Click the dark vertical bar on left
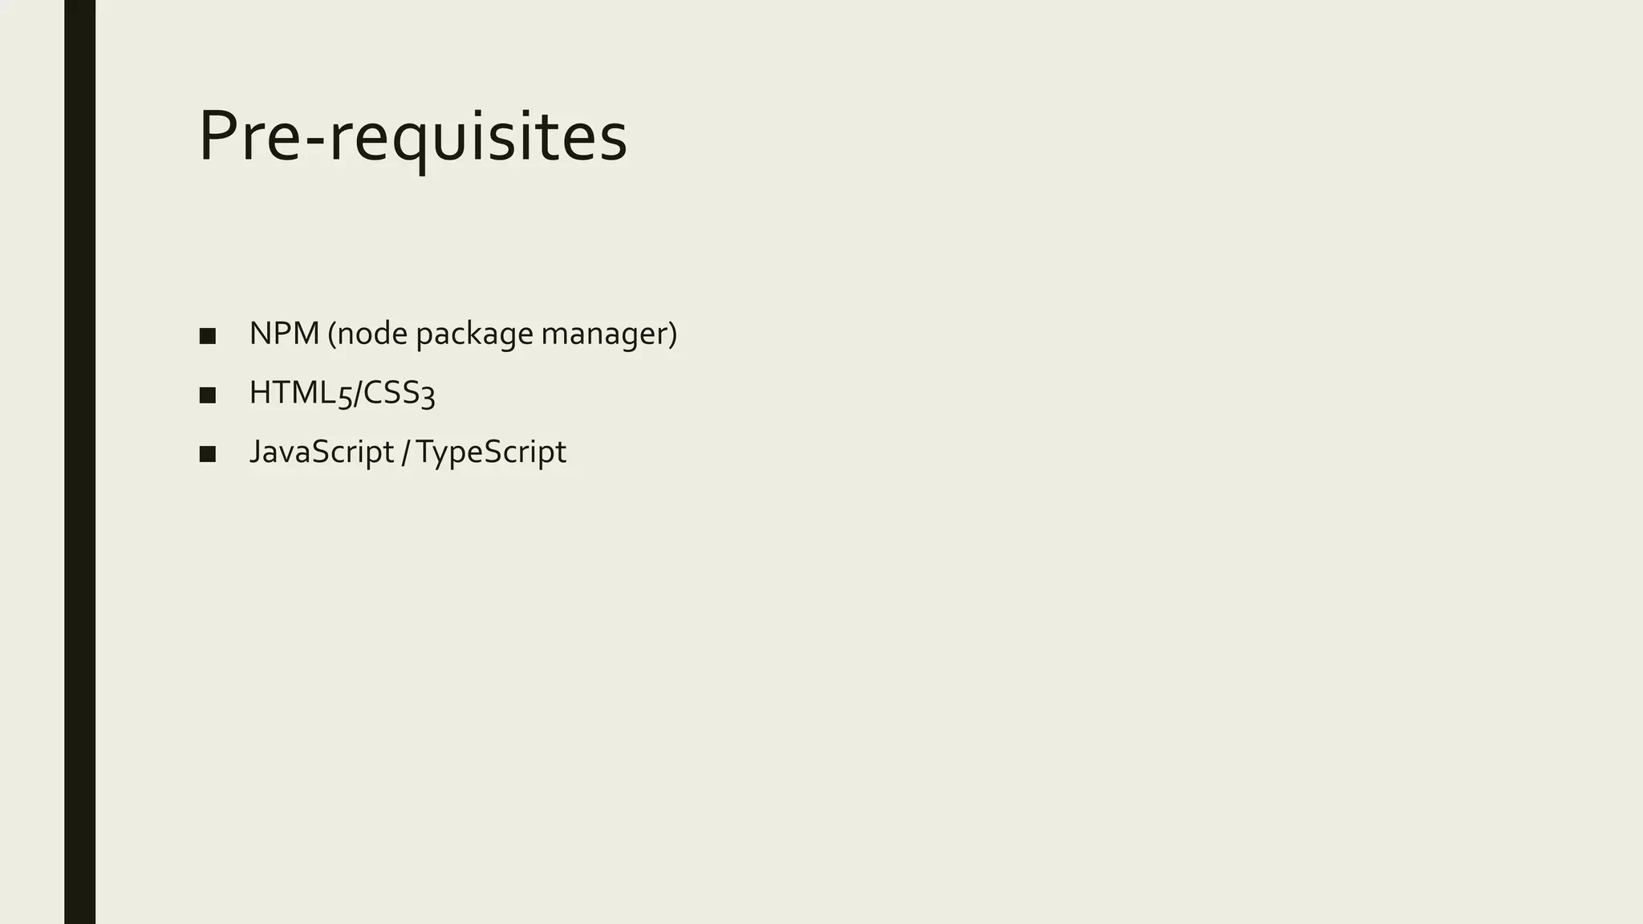The width and height of the screenshot is (1643, 924). pyautogui.click(x=79, y=462)
